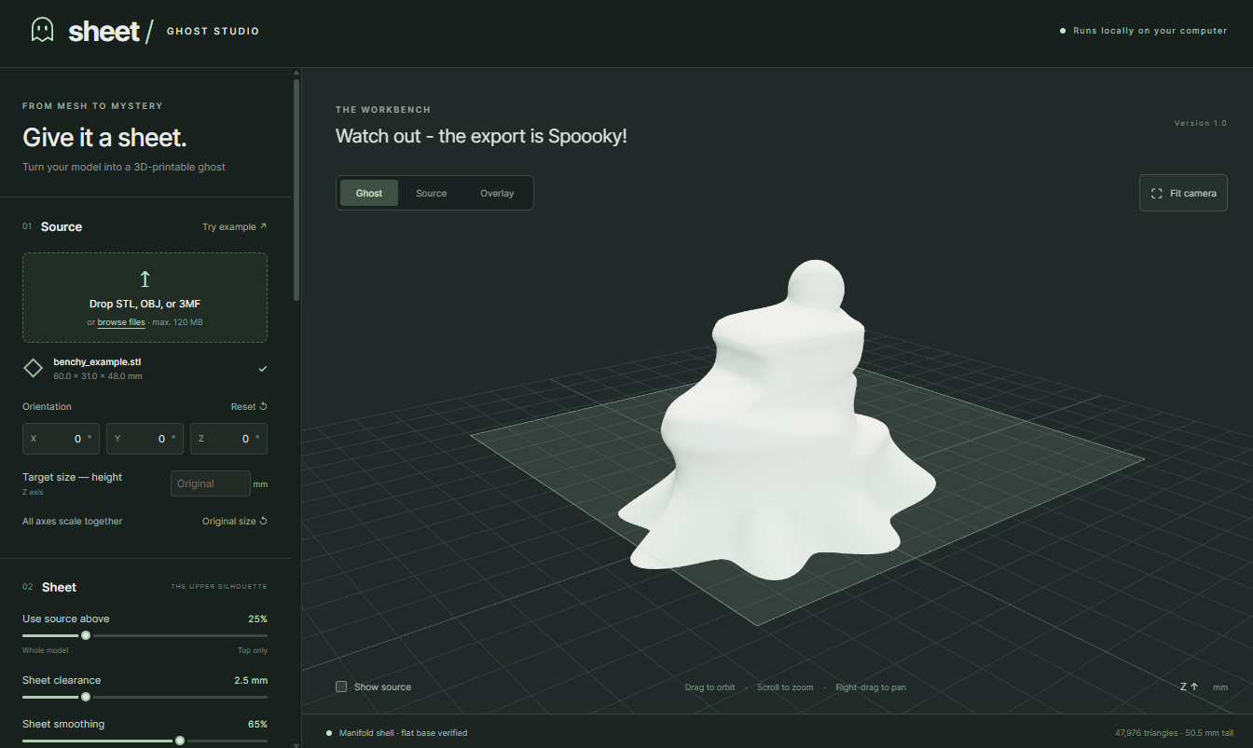Click the green status dot by Manifold shell

329,733
